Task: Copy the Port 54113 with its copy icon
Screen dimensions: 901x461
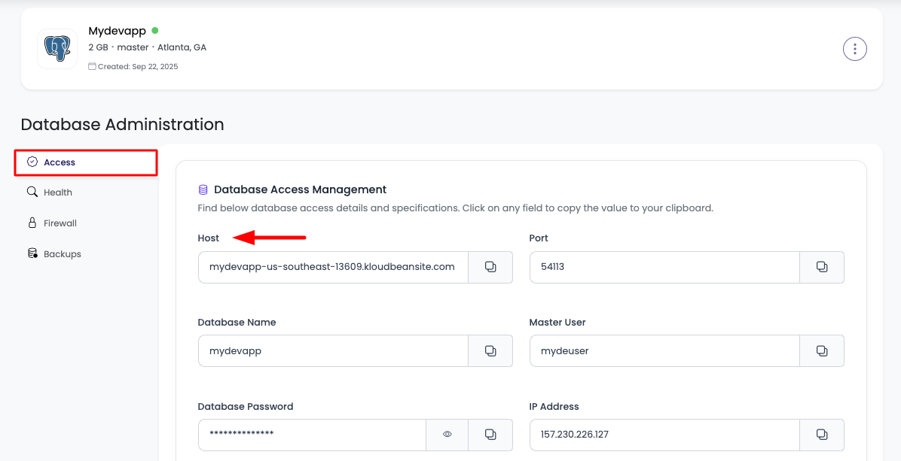Action: coord(822,267)
